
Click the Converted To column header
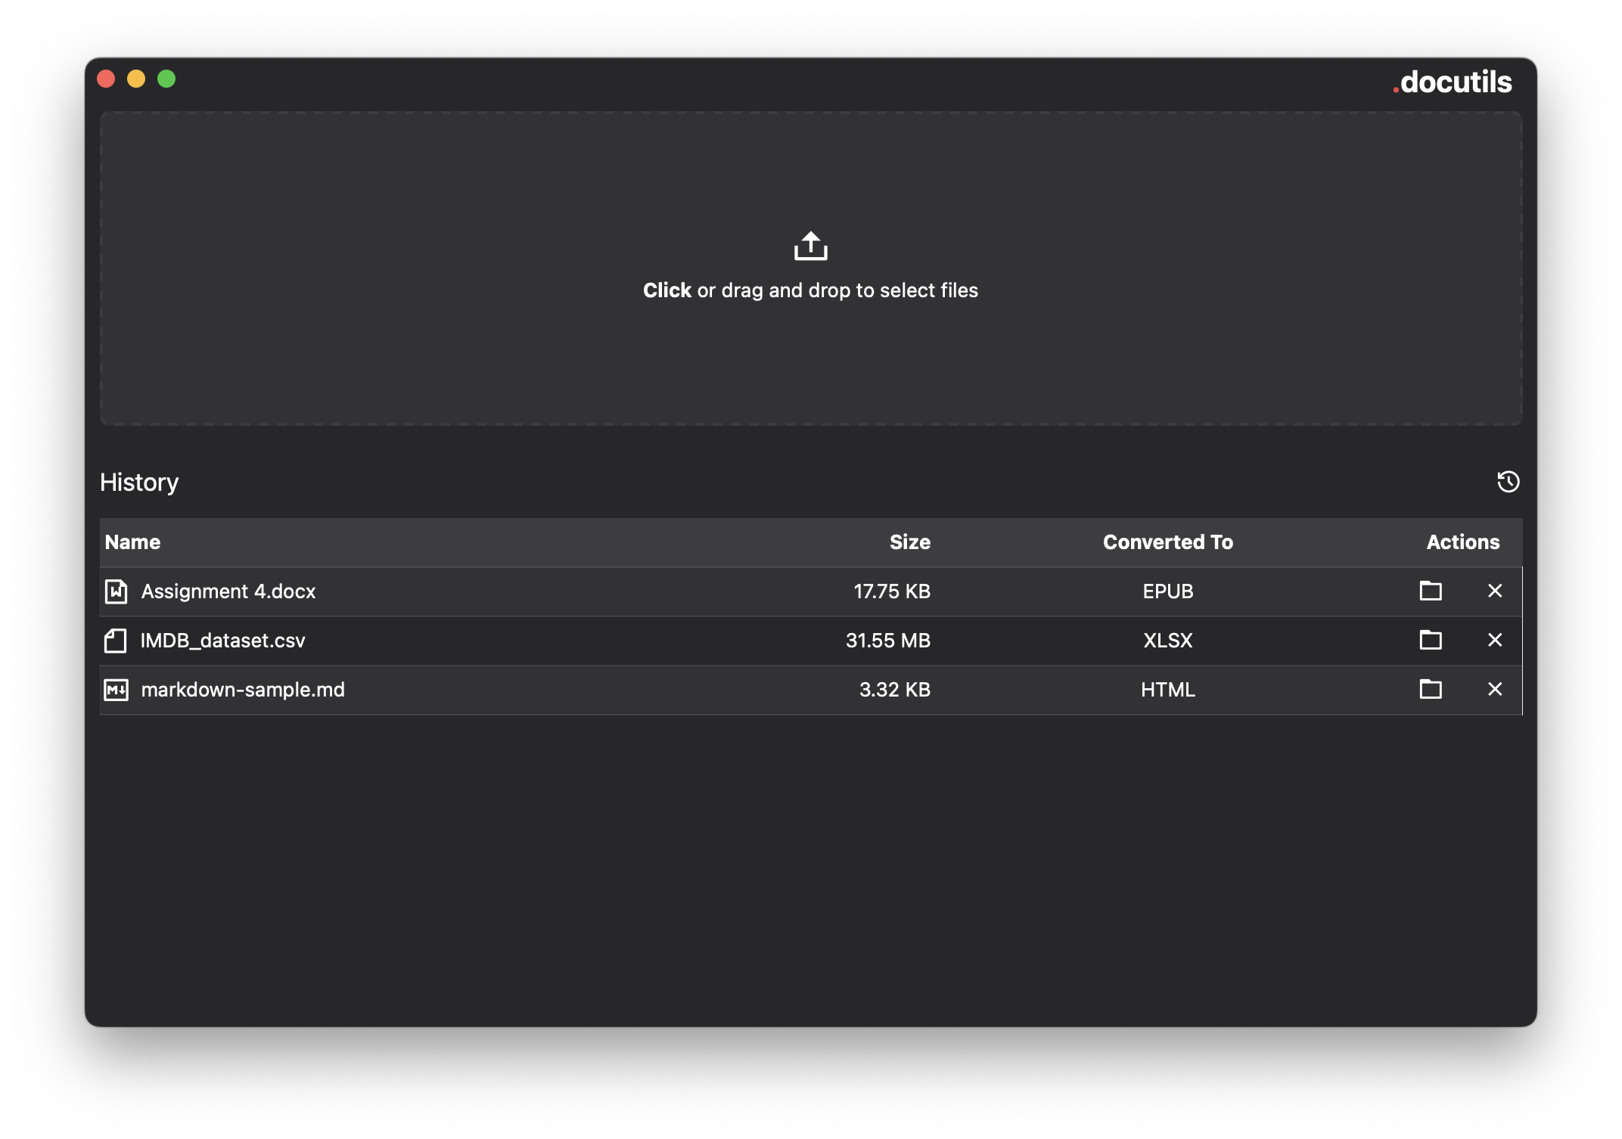[1167, 542]
